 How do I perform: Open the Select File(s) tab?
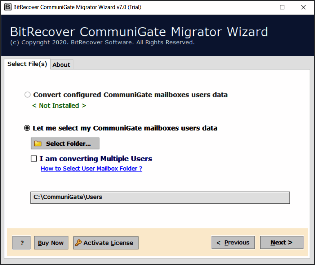27,64
